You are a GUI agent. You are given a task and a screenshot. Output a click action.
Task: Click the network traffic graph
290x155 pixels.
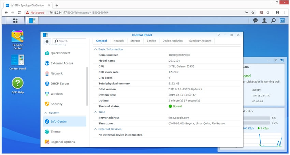262,140
